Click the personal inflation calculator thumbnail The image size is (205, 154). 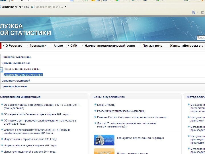(104, 140)
